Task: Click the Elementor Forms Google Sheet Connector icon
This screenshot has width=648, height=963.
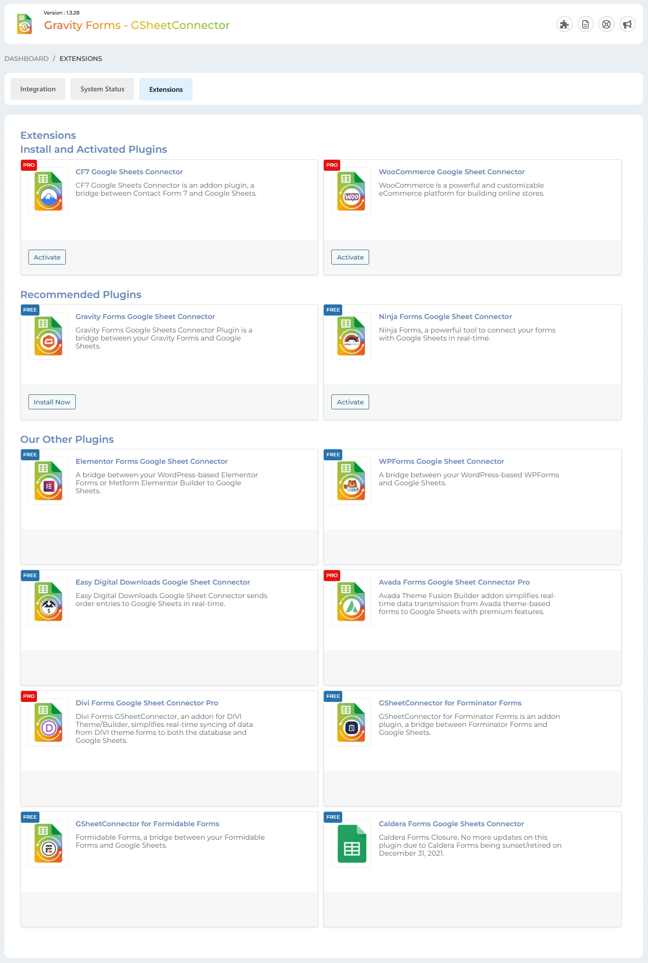Action: (x=48, y=481)
